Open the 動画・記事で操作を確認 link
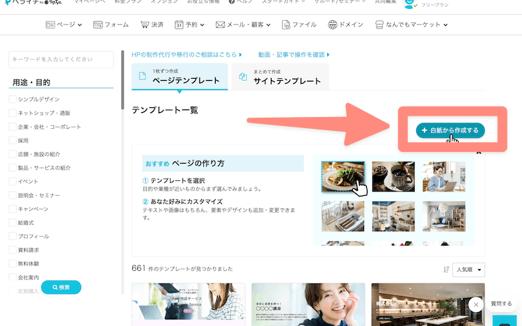The height and width of the screenshot is (326, 522). click(x=294, y=54)
